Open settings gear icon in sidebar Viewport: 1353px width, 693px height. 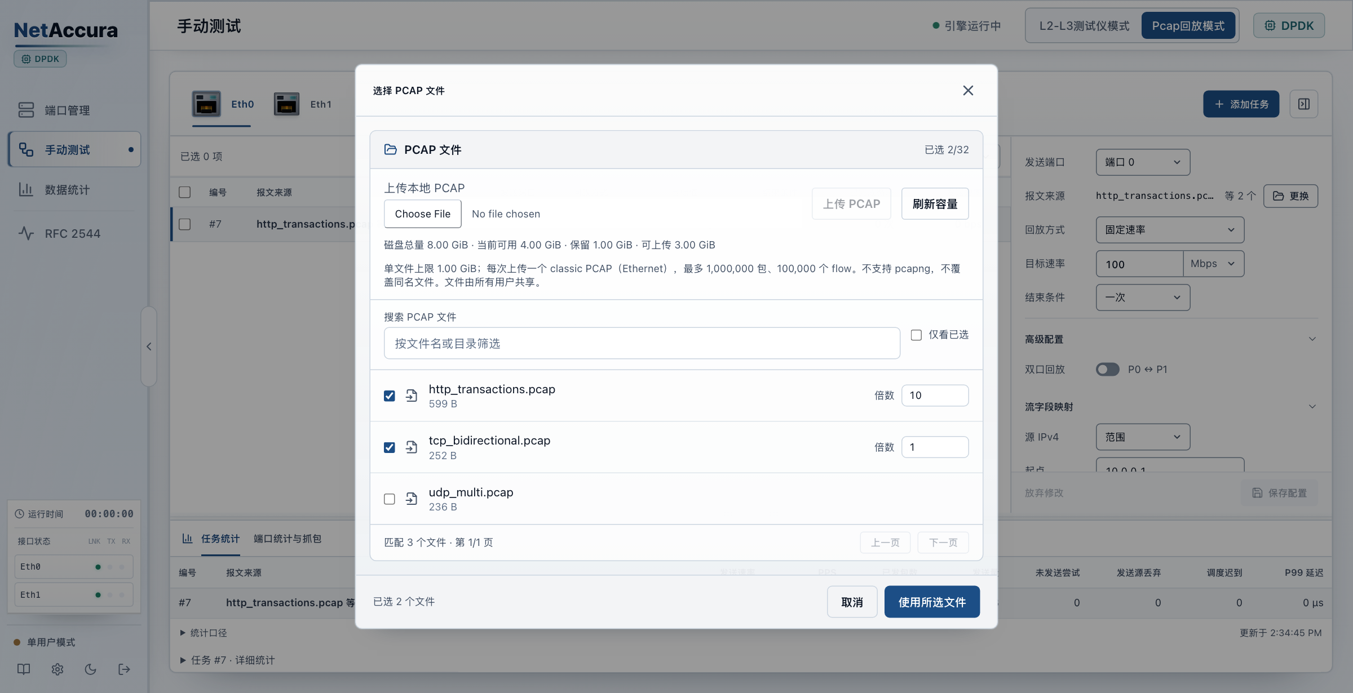(x=58, y=669)
